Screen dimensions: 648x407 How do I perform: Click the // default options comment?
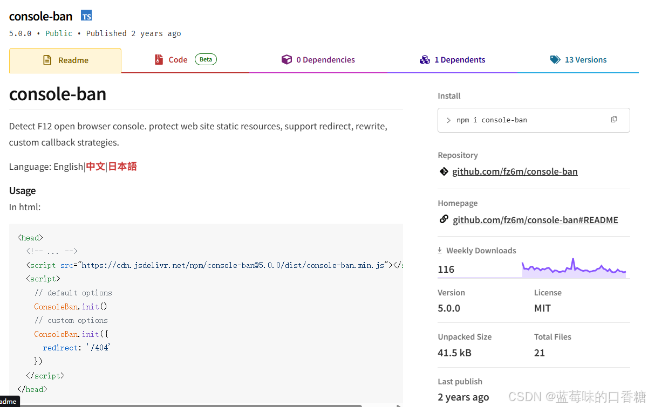[x=73, y=293]
